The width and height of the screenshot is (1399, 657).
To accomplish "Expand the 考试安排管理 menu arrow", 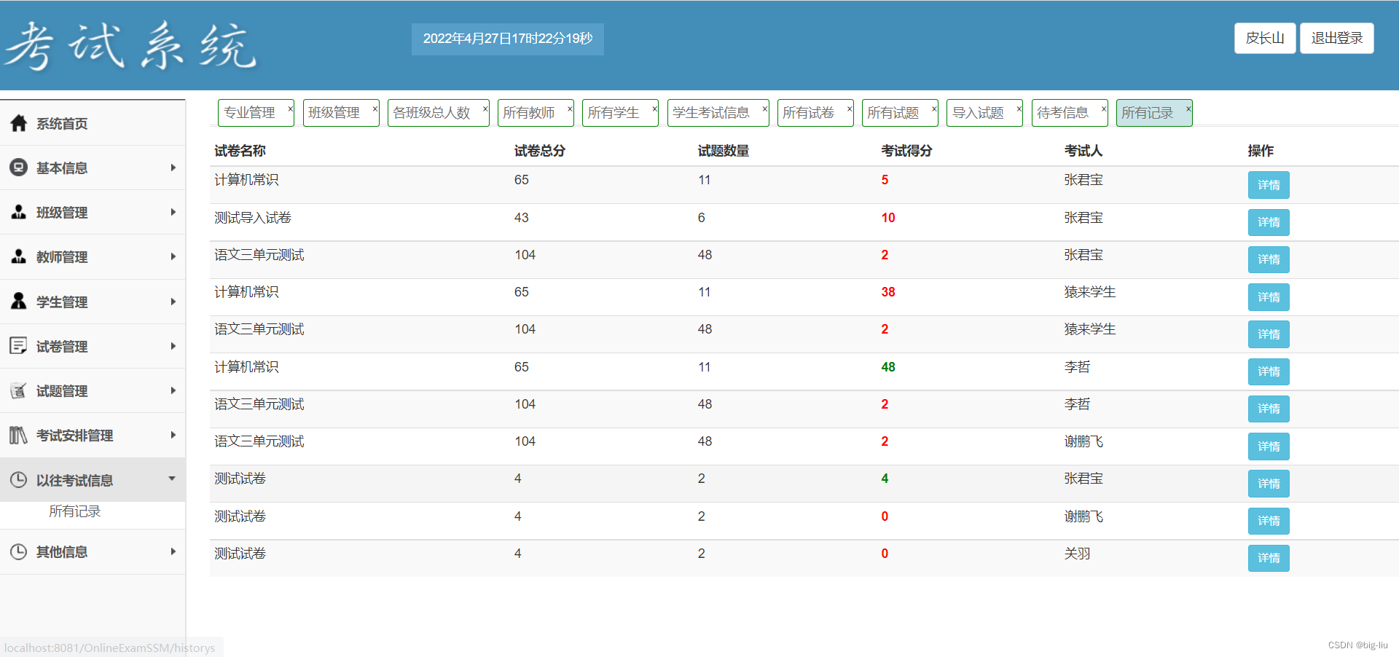I will [173, 435].
